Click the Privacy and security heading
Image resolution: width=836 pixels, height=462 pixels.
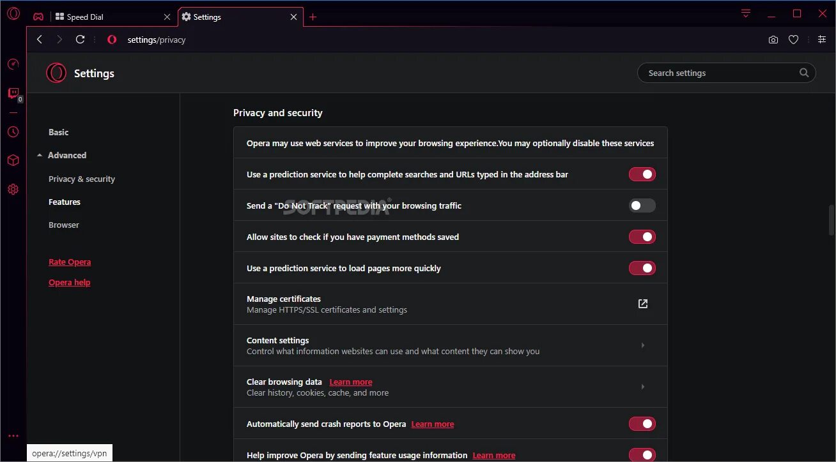(x=278, y=113)
